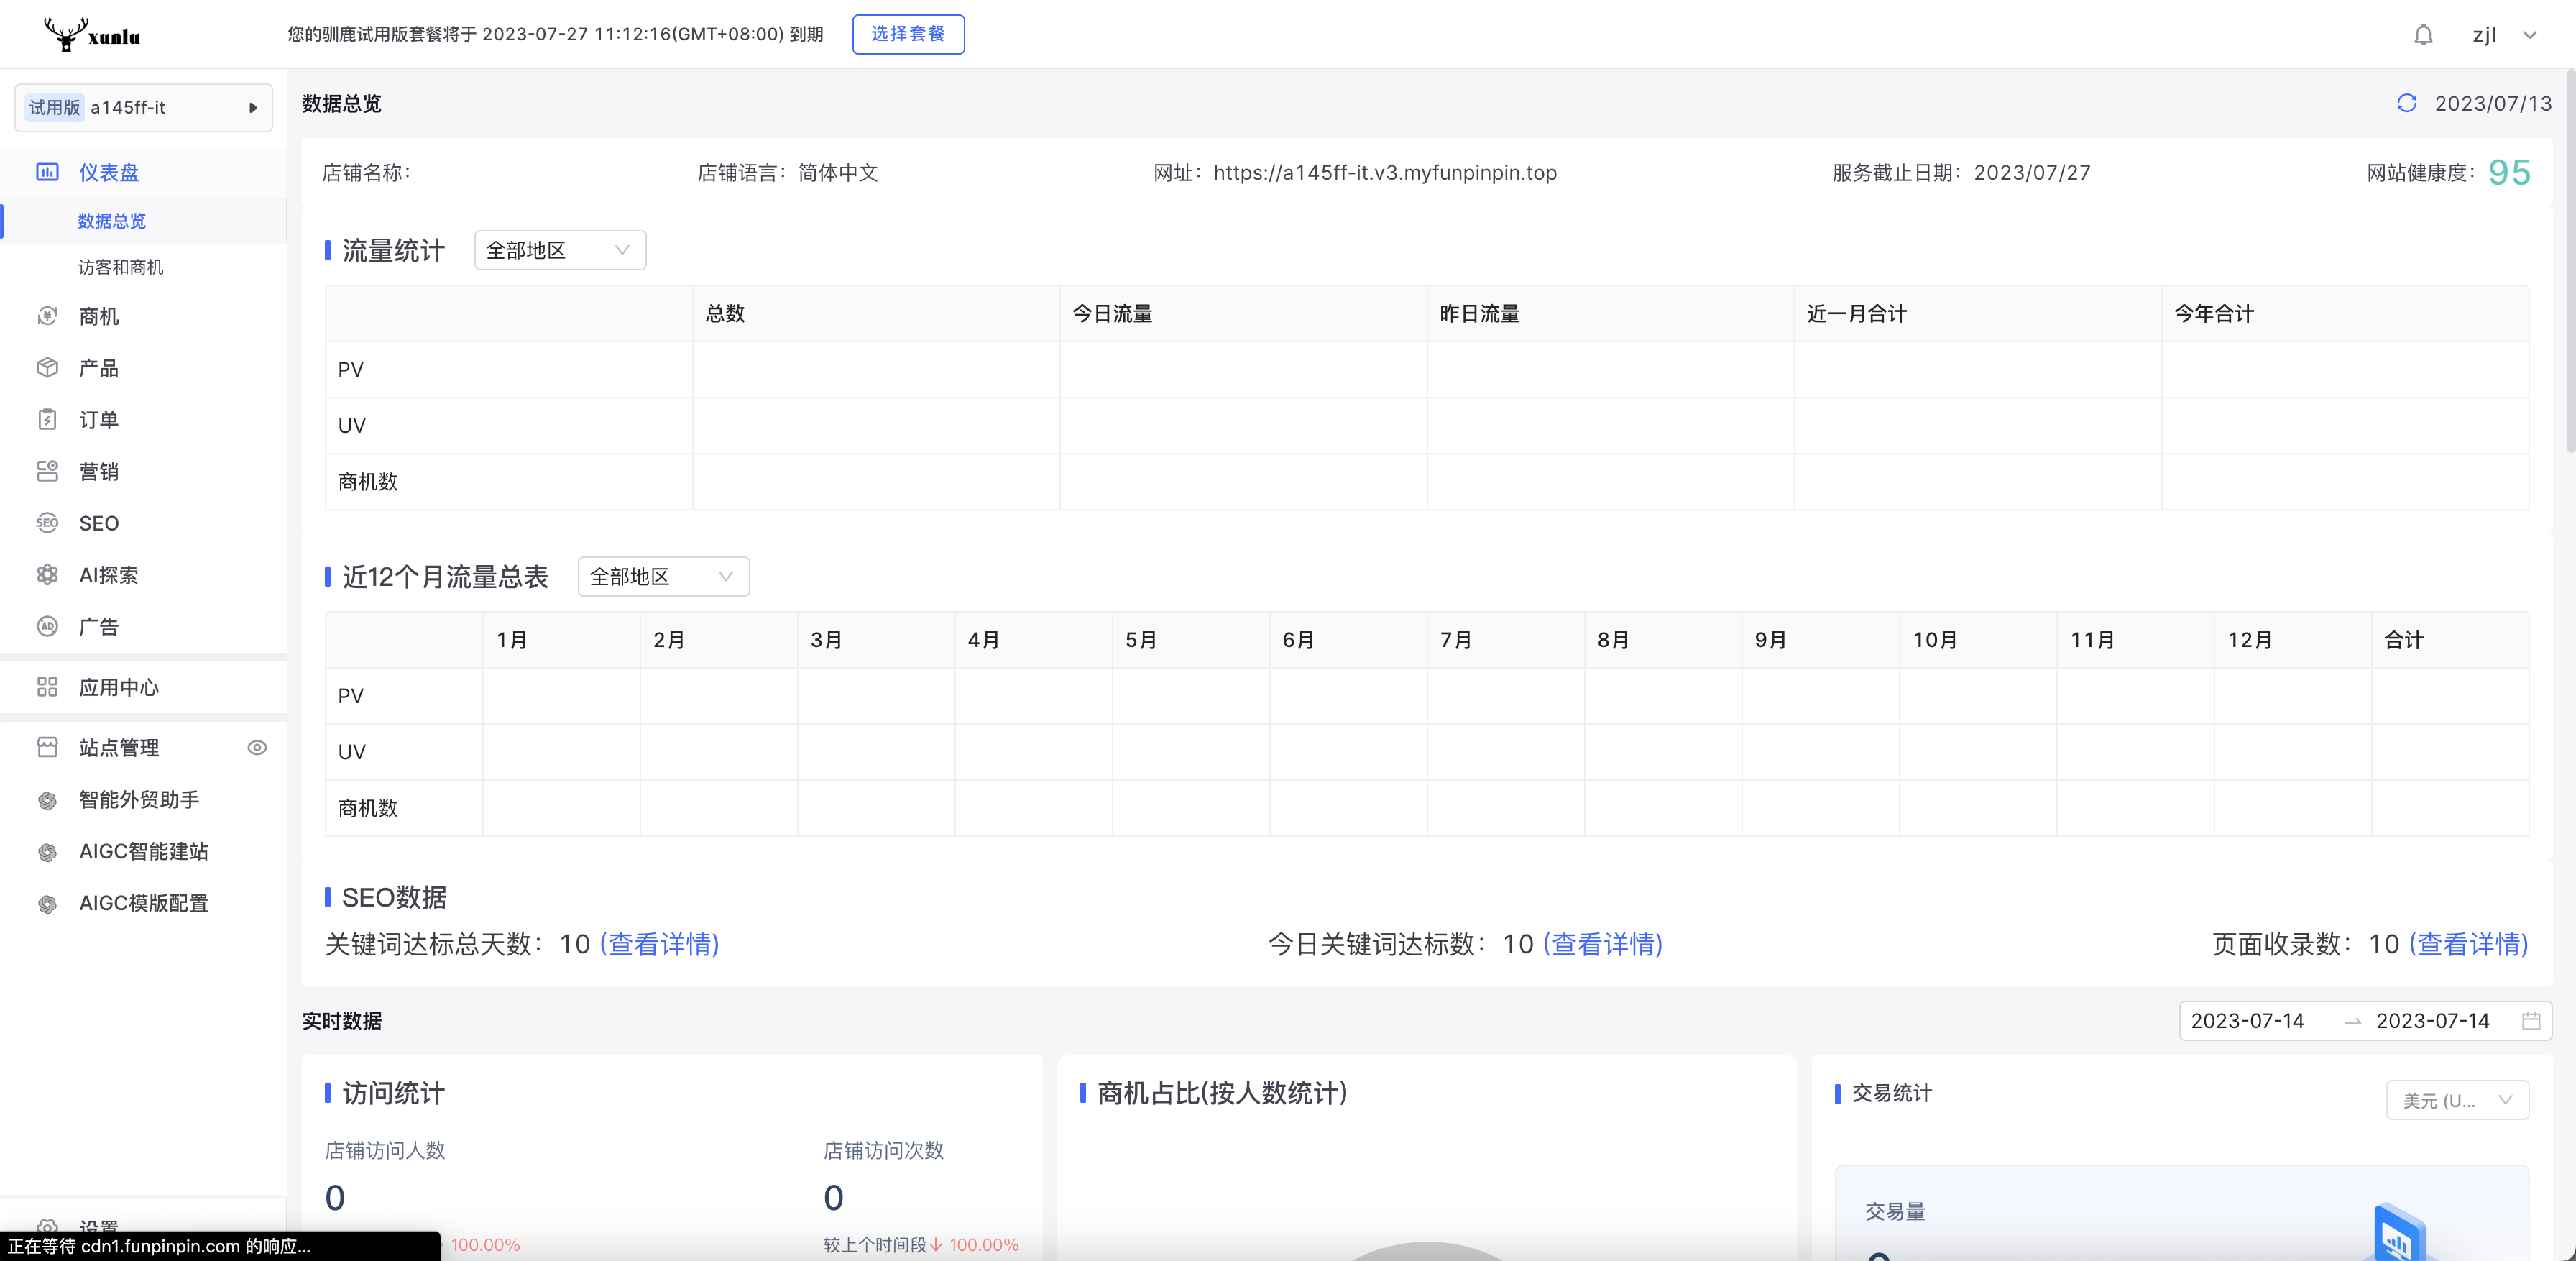This screenshot has width=2576, height=1261.
Task: Click the AIGC智能建站 icon
Action: 47,852
